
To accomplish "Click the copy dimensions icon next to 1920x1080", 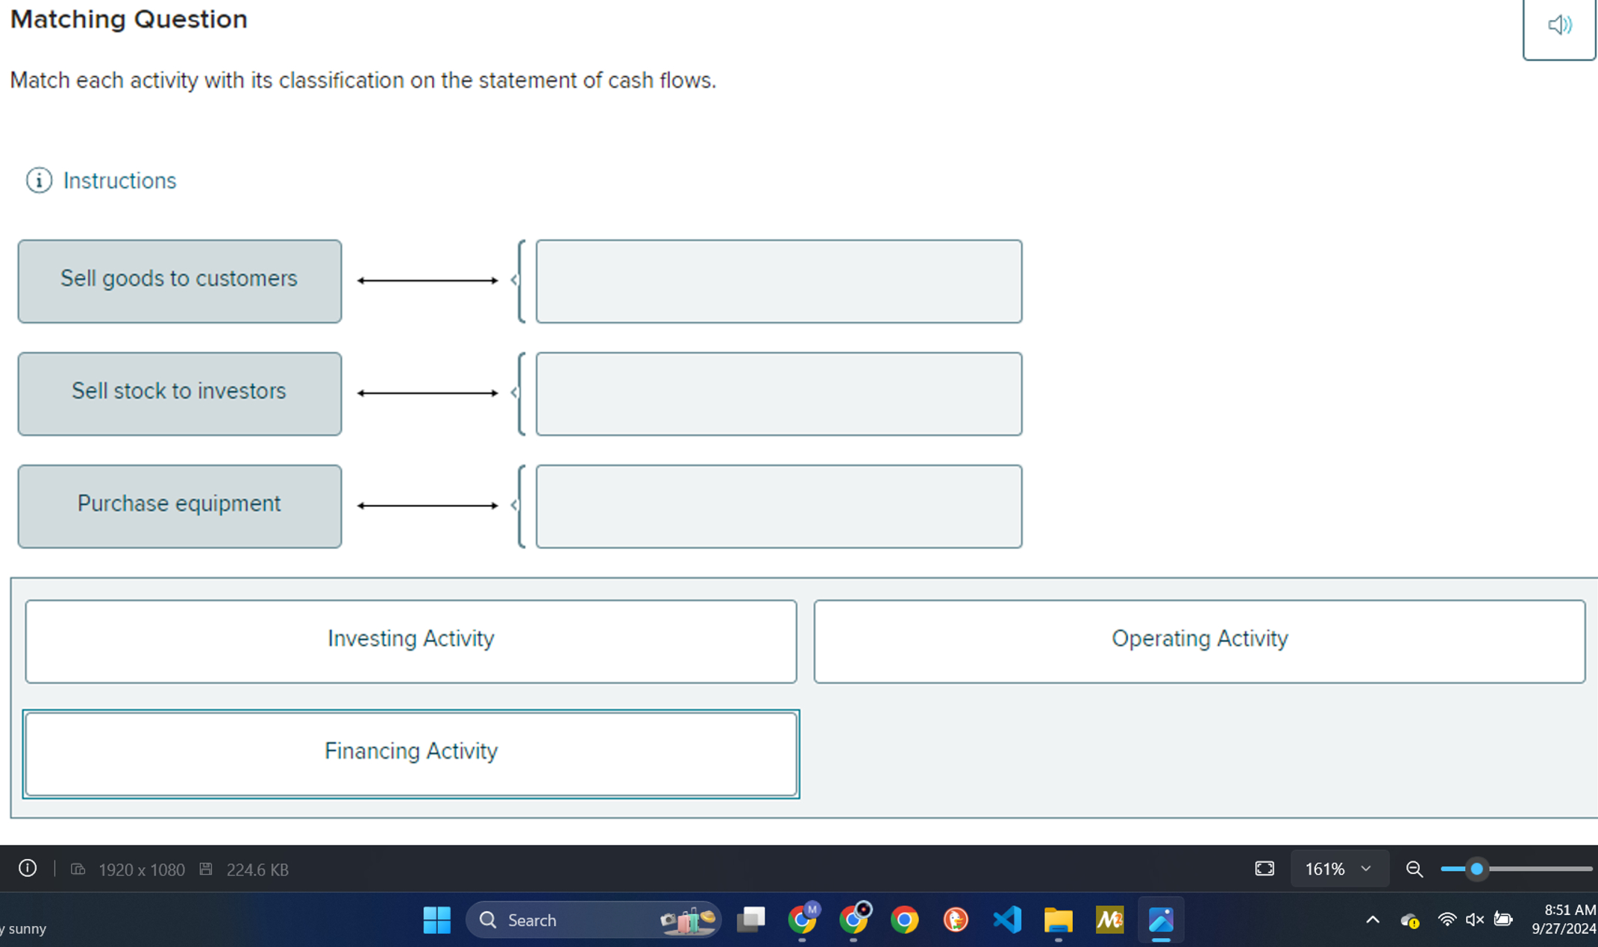I will 78,869.
